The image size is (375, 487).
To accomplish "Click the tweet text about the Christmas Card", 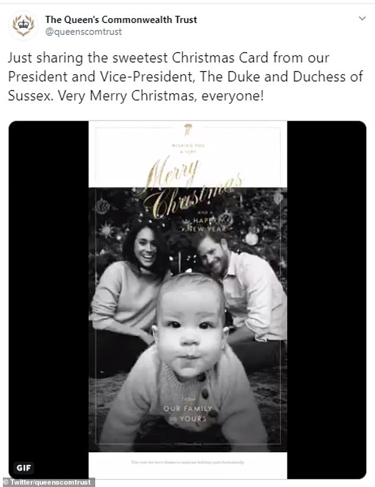I will pyautogui.click(x=169, y=76).
